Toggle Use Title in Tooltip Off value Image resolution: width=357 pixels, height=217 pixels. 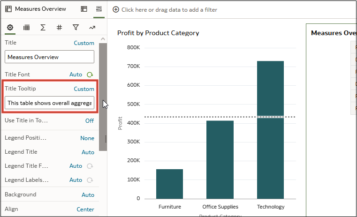89,120
